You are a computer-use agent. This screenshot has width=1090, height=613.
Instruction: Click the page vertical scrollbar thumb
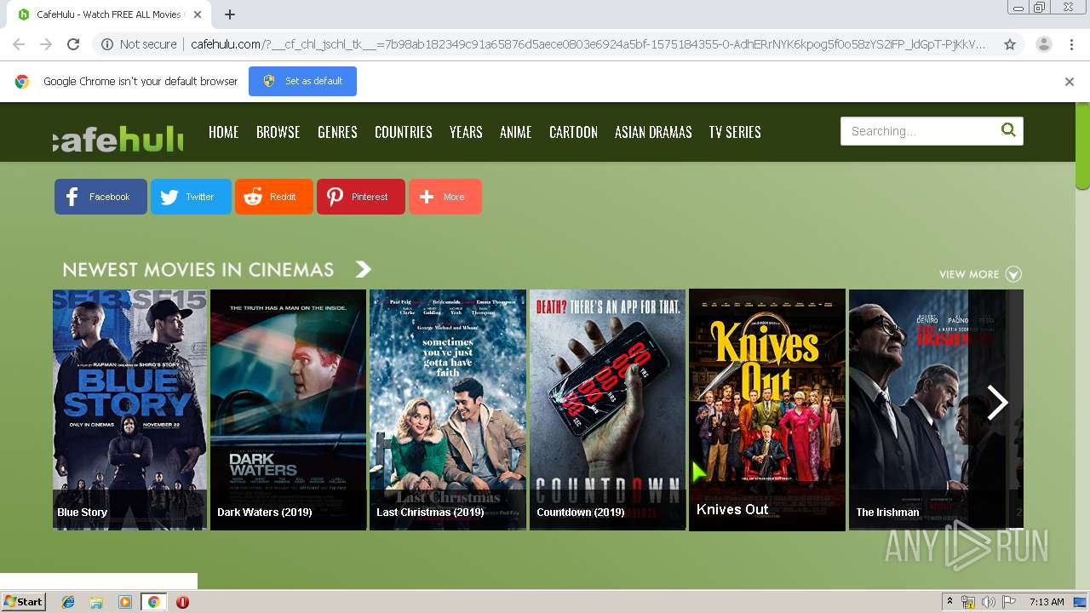(x=1082, y=146)
